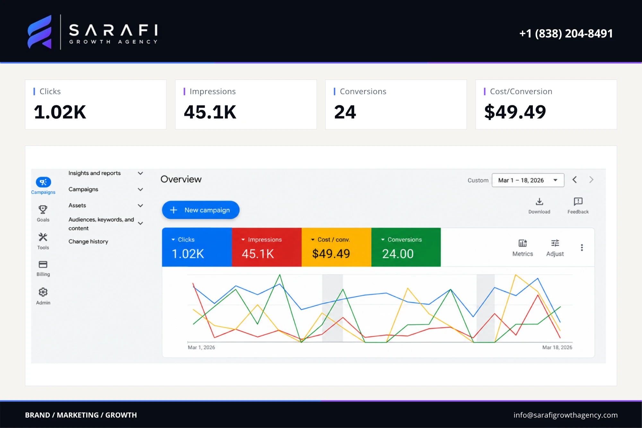The image size is (642, 428).
Task: Click the Impressions 45.1K summary card
Action: point(246,104)
